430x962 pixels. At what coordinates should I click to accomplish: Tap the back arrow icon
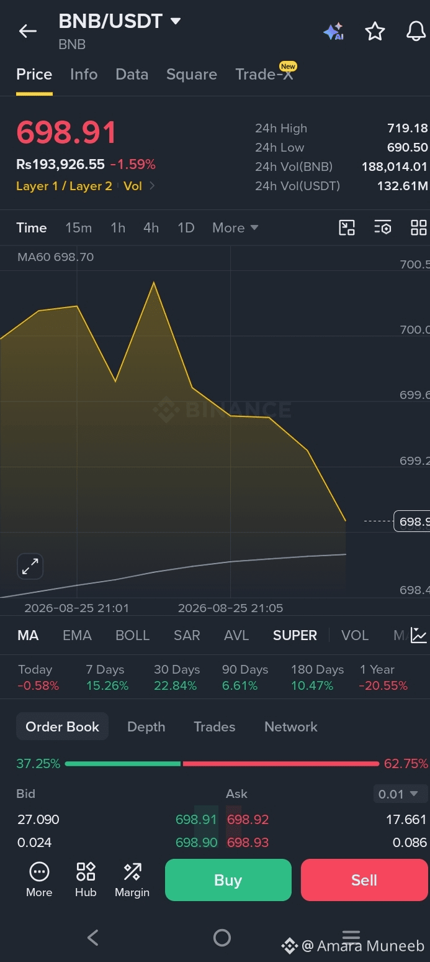(28, 31)
